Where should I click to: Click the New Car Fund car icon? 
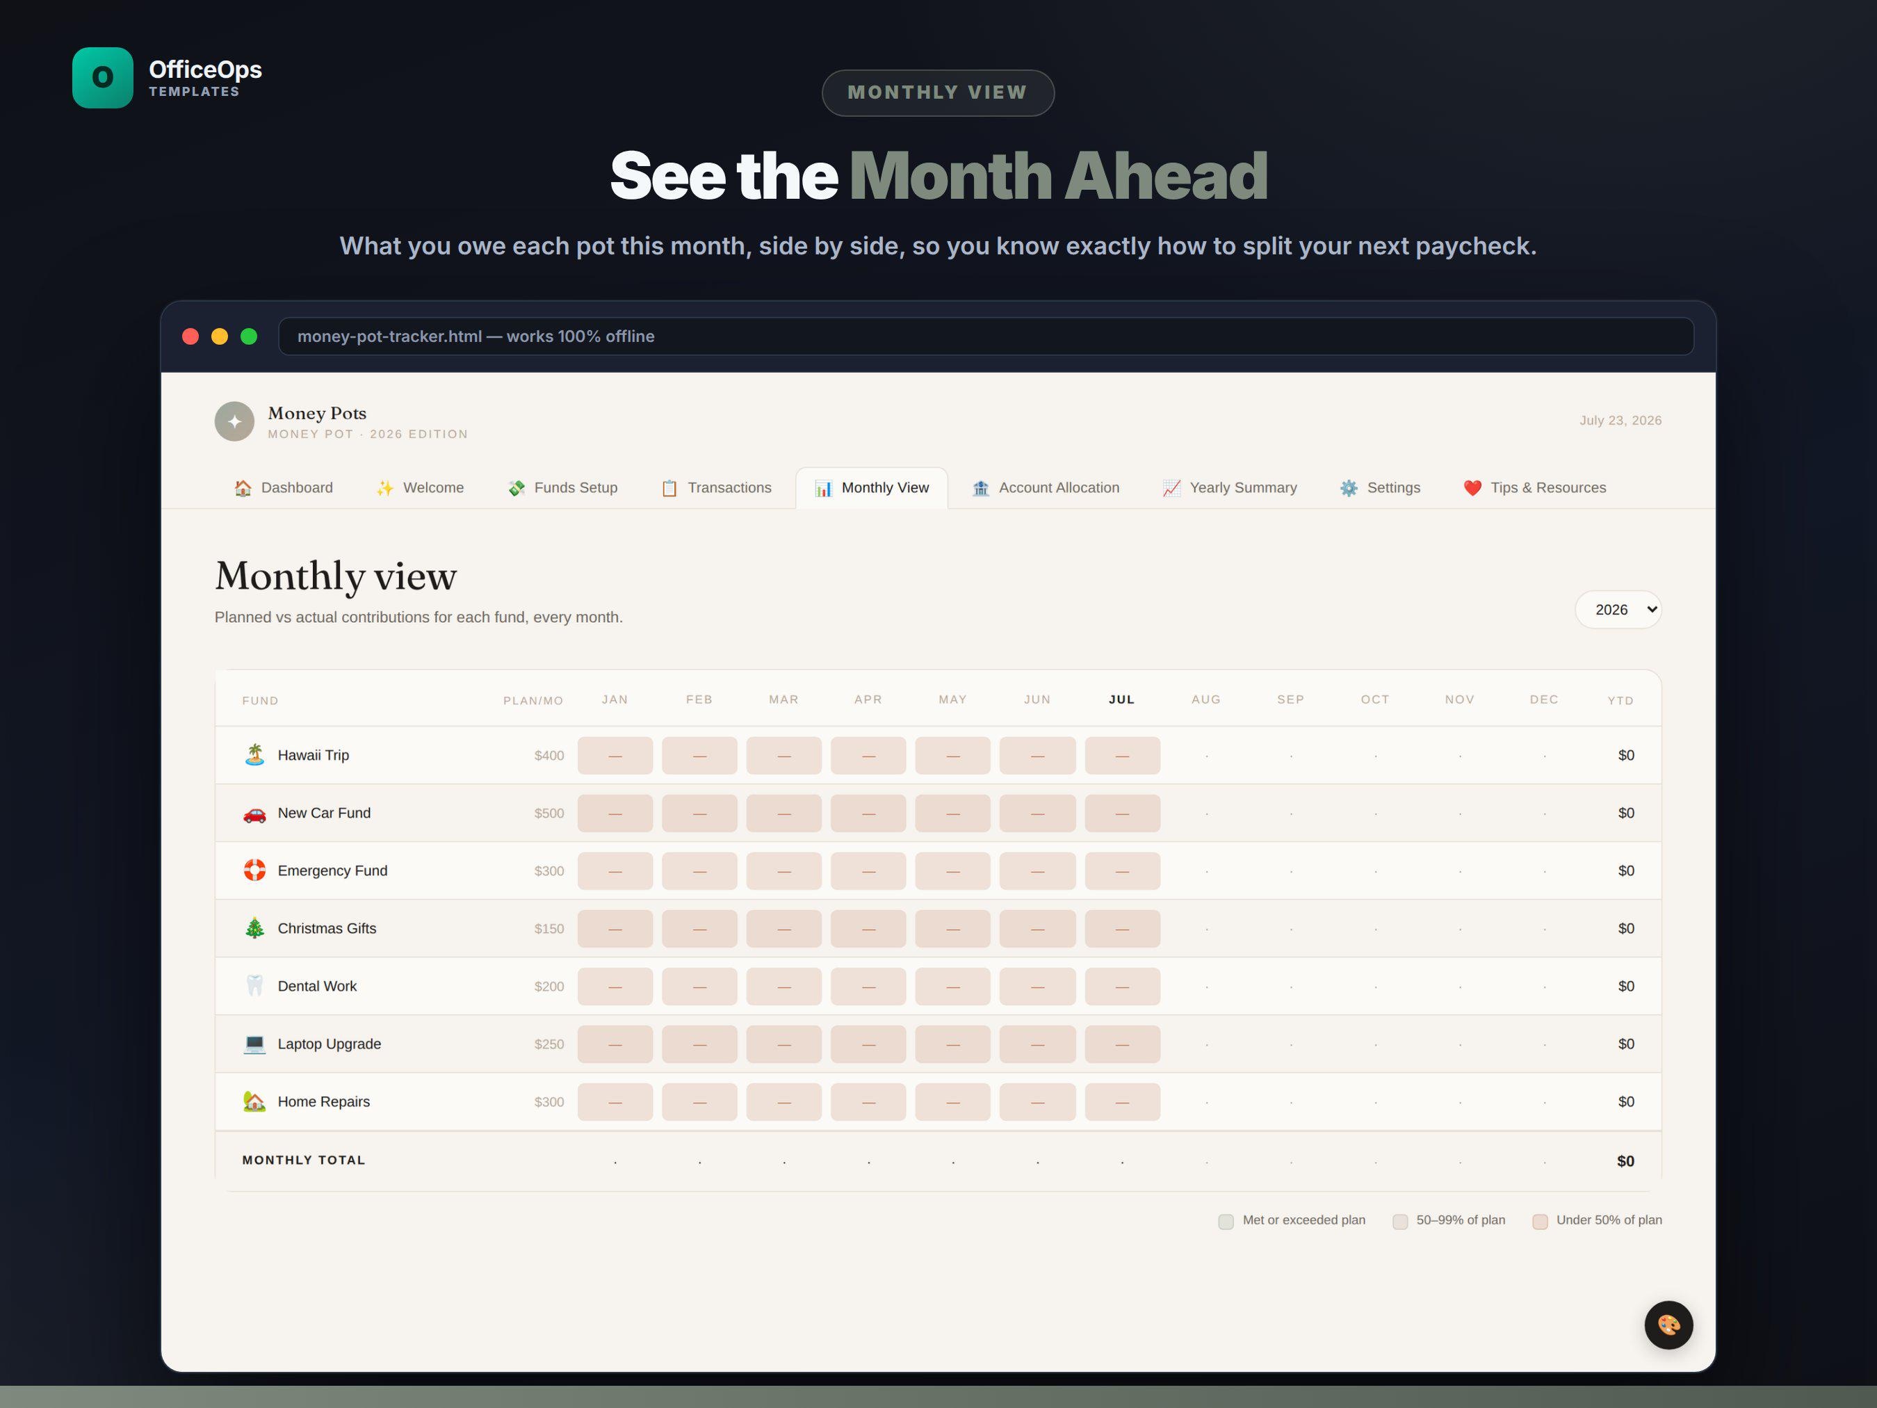pos(254,813)
